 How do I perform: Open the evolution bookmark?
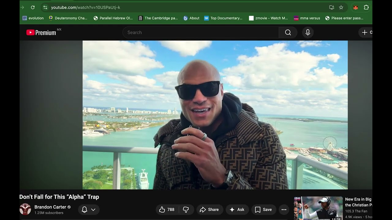click(33, 18)
